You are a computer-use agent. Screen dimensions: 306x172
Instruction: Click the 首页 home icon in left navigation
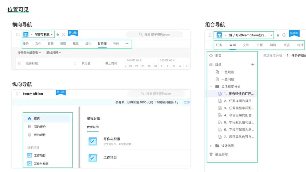(x=29, y=118)
